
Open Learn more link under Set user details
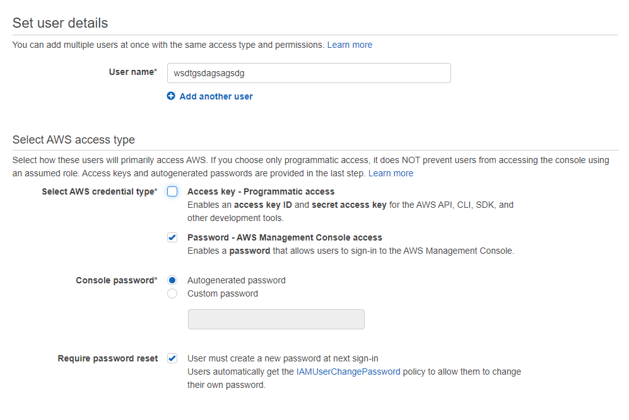point(350,45)
